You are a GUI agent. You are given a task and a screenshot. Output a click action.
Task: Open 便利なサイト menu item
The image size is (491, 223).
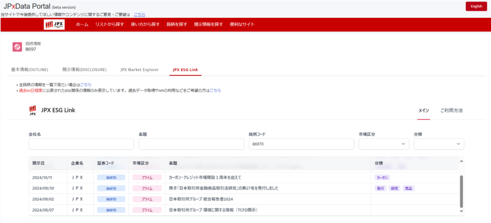[x=241, y=25]
